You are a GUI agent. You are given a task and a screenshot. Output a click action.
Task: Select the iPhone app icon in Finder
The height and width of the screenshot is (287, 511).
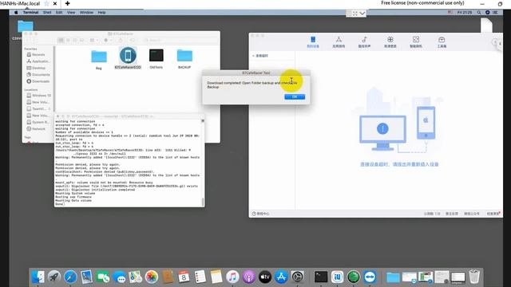click(128, 55)
